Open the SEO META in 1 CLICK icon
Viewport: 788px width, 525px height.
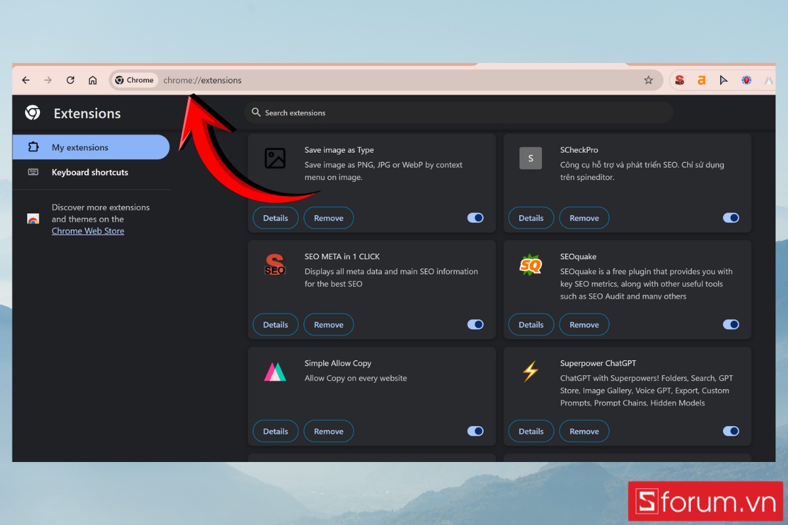coord(275,264)
